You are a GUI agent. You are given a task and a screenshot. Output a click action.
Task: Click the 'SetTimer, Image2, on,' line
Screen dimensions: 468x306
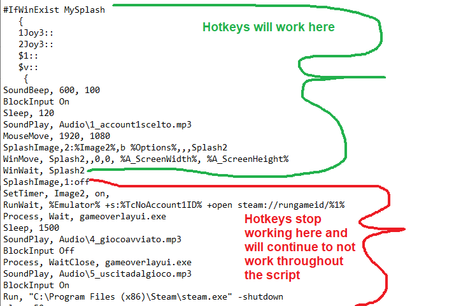click(57, 194)
